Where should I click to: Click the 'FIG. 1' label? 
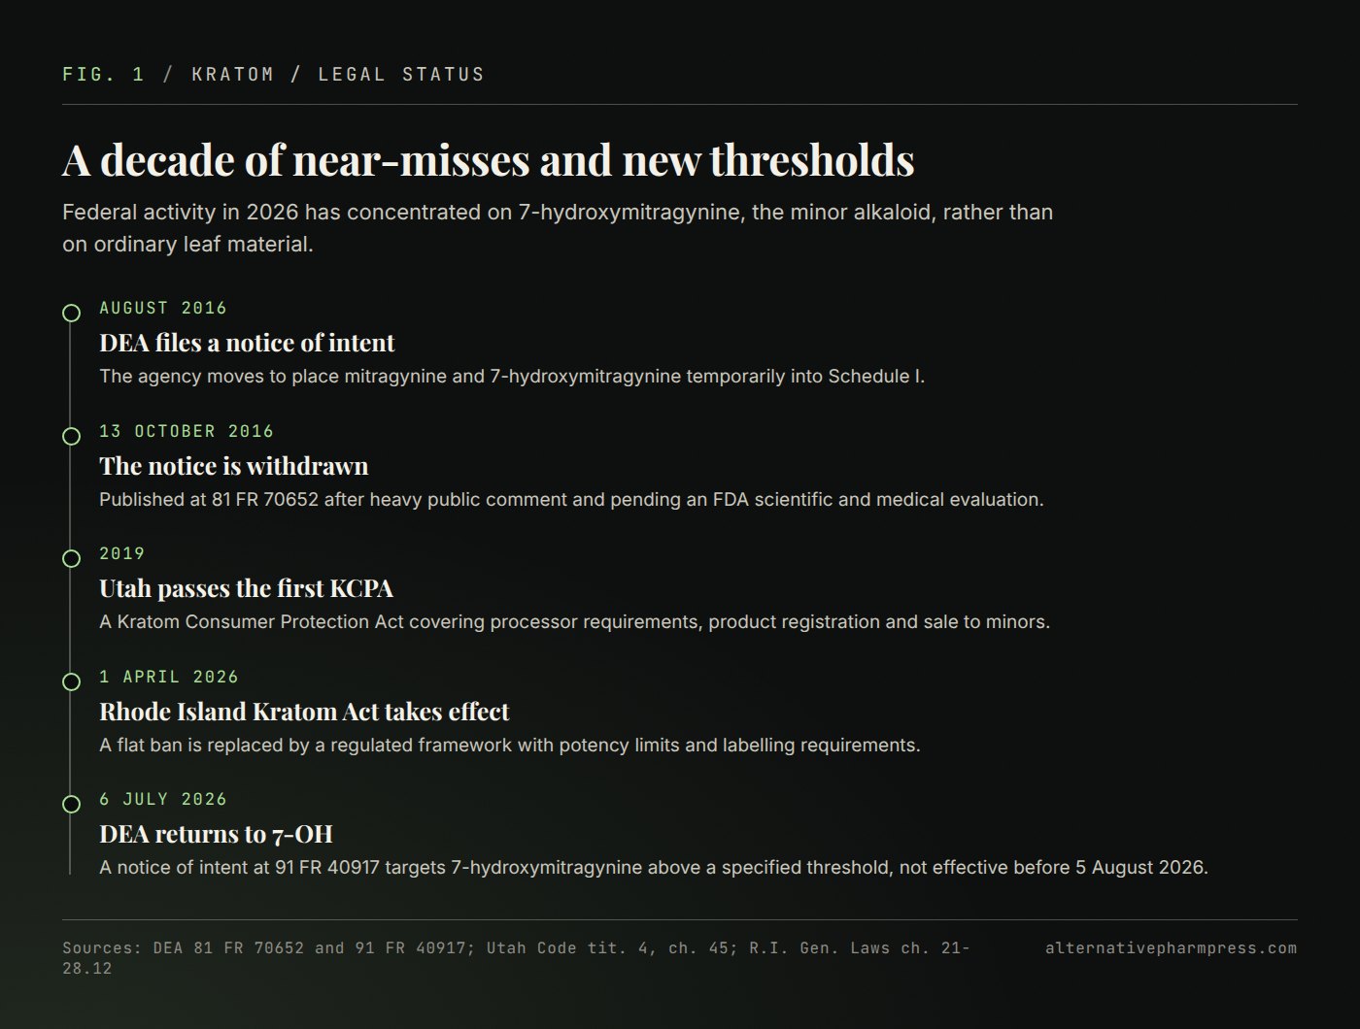point(104,75)
